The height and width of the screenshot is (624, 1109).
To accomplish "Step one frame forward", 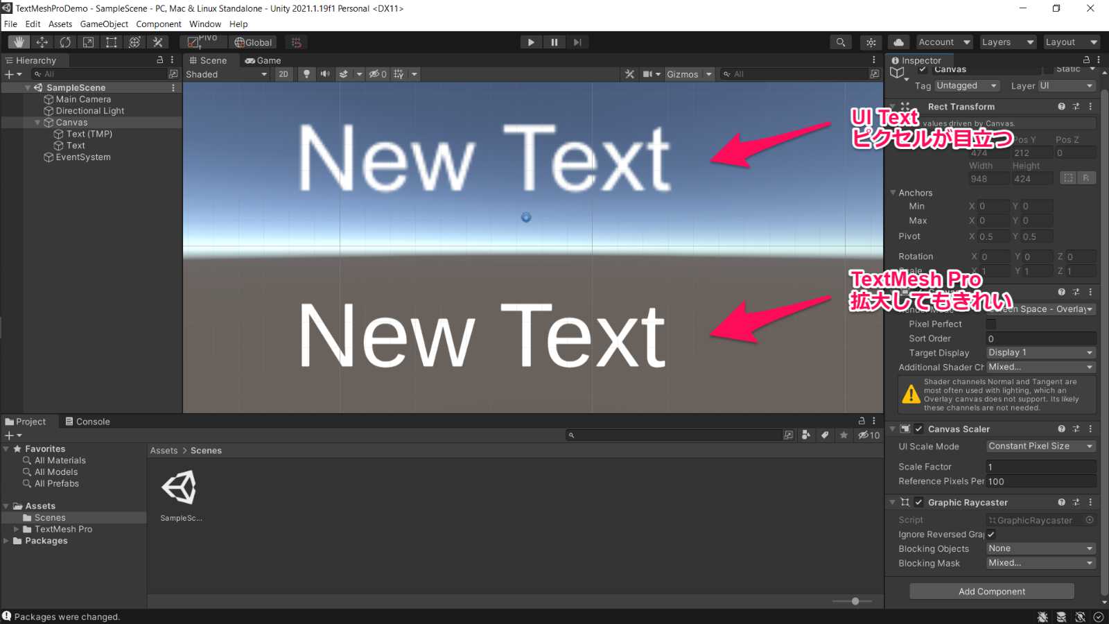I will (577, 42).
